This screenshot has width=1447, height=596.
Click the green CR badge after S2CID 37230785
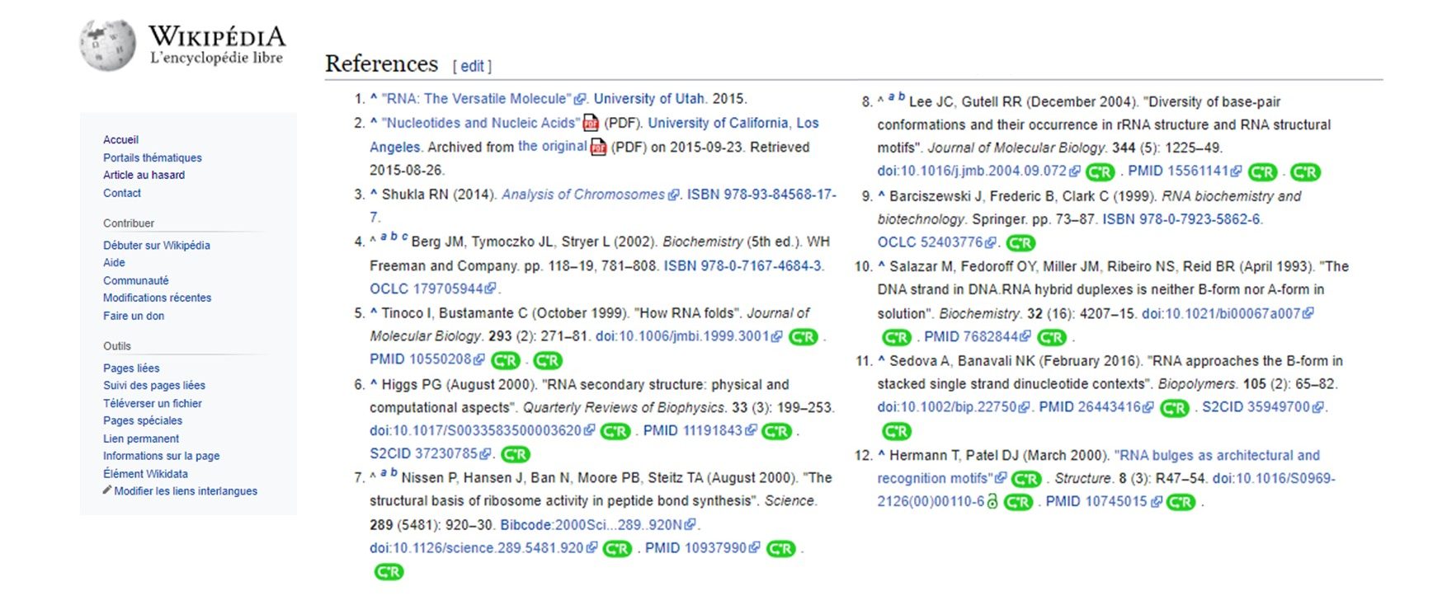[x=515, y=454]
